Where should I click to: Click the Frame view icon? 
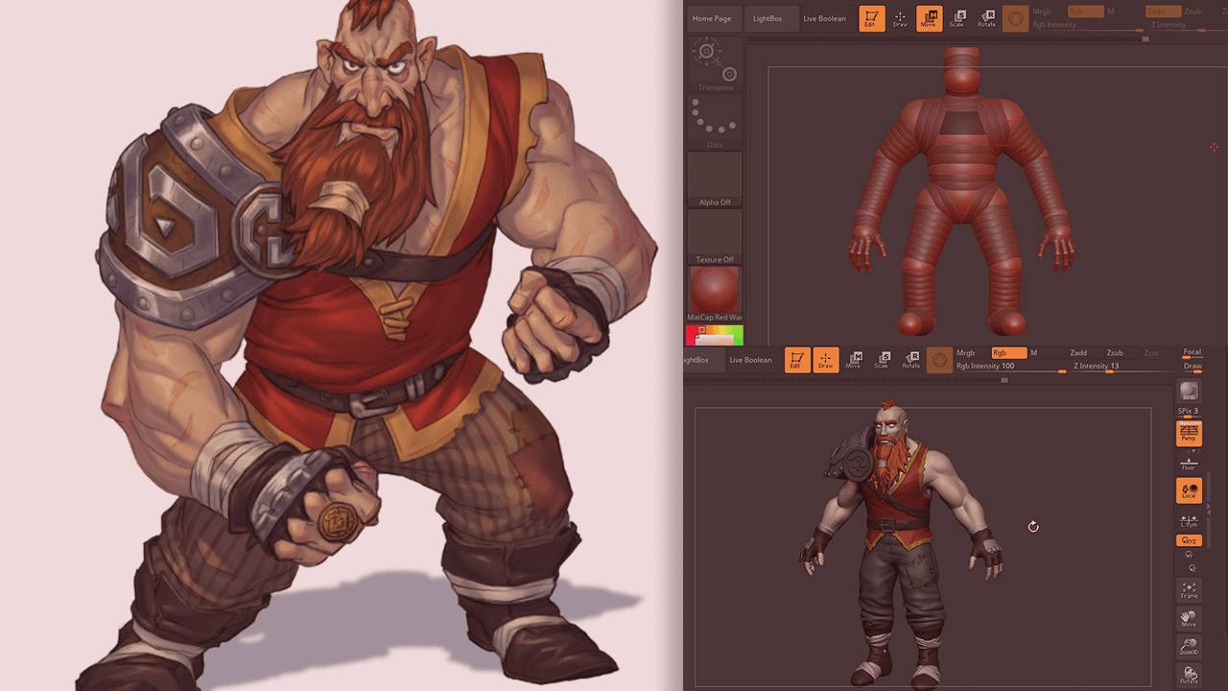[1189, 589]
